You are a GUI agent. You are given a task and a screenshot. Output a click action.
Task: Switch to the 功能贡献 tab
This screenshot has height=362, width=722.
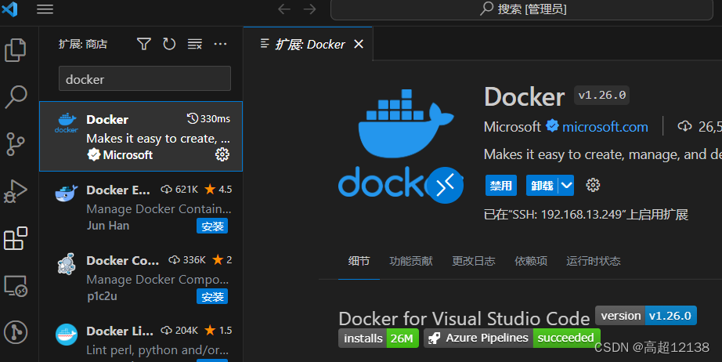tap(411, 261)
